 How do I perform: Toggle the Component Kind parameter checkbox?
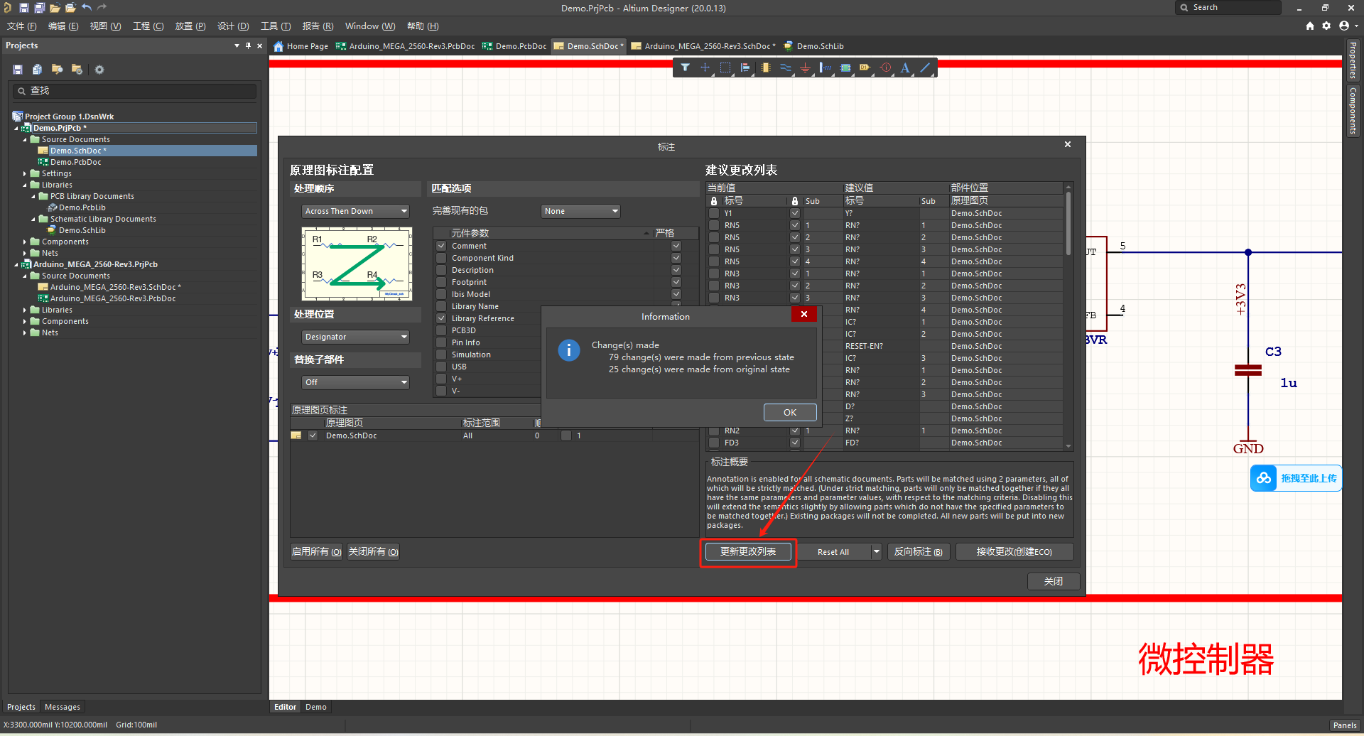pyautogui.click(x=441, y=258)
